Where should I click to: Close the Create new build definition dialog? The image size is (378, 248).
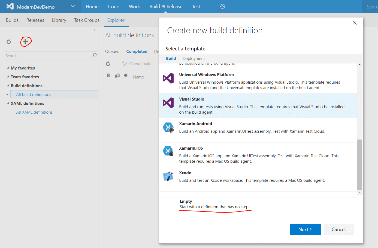click(355, 23)
